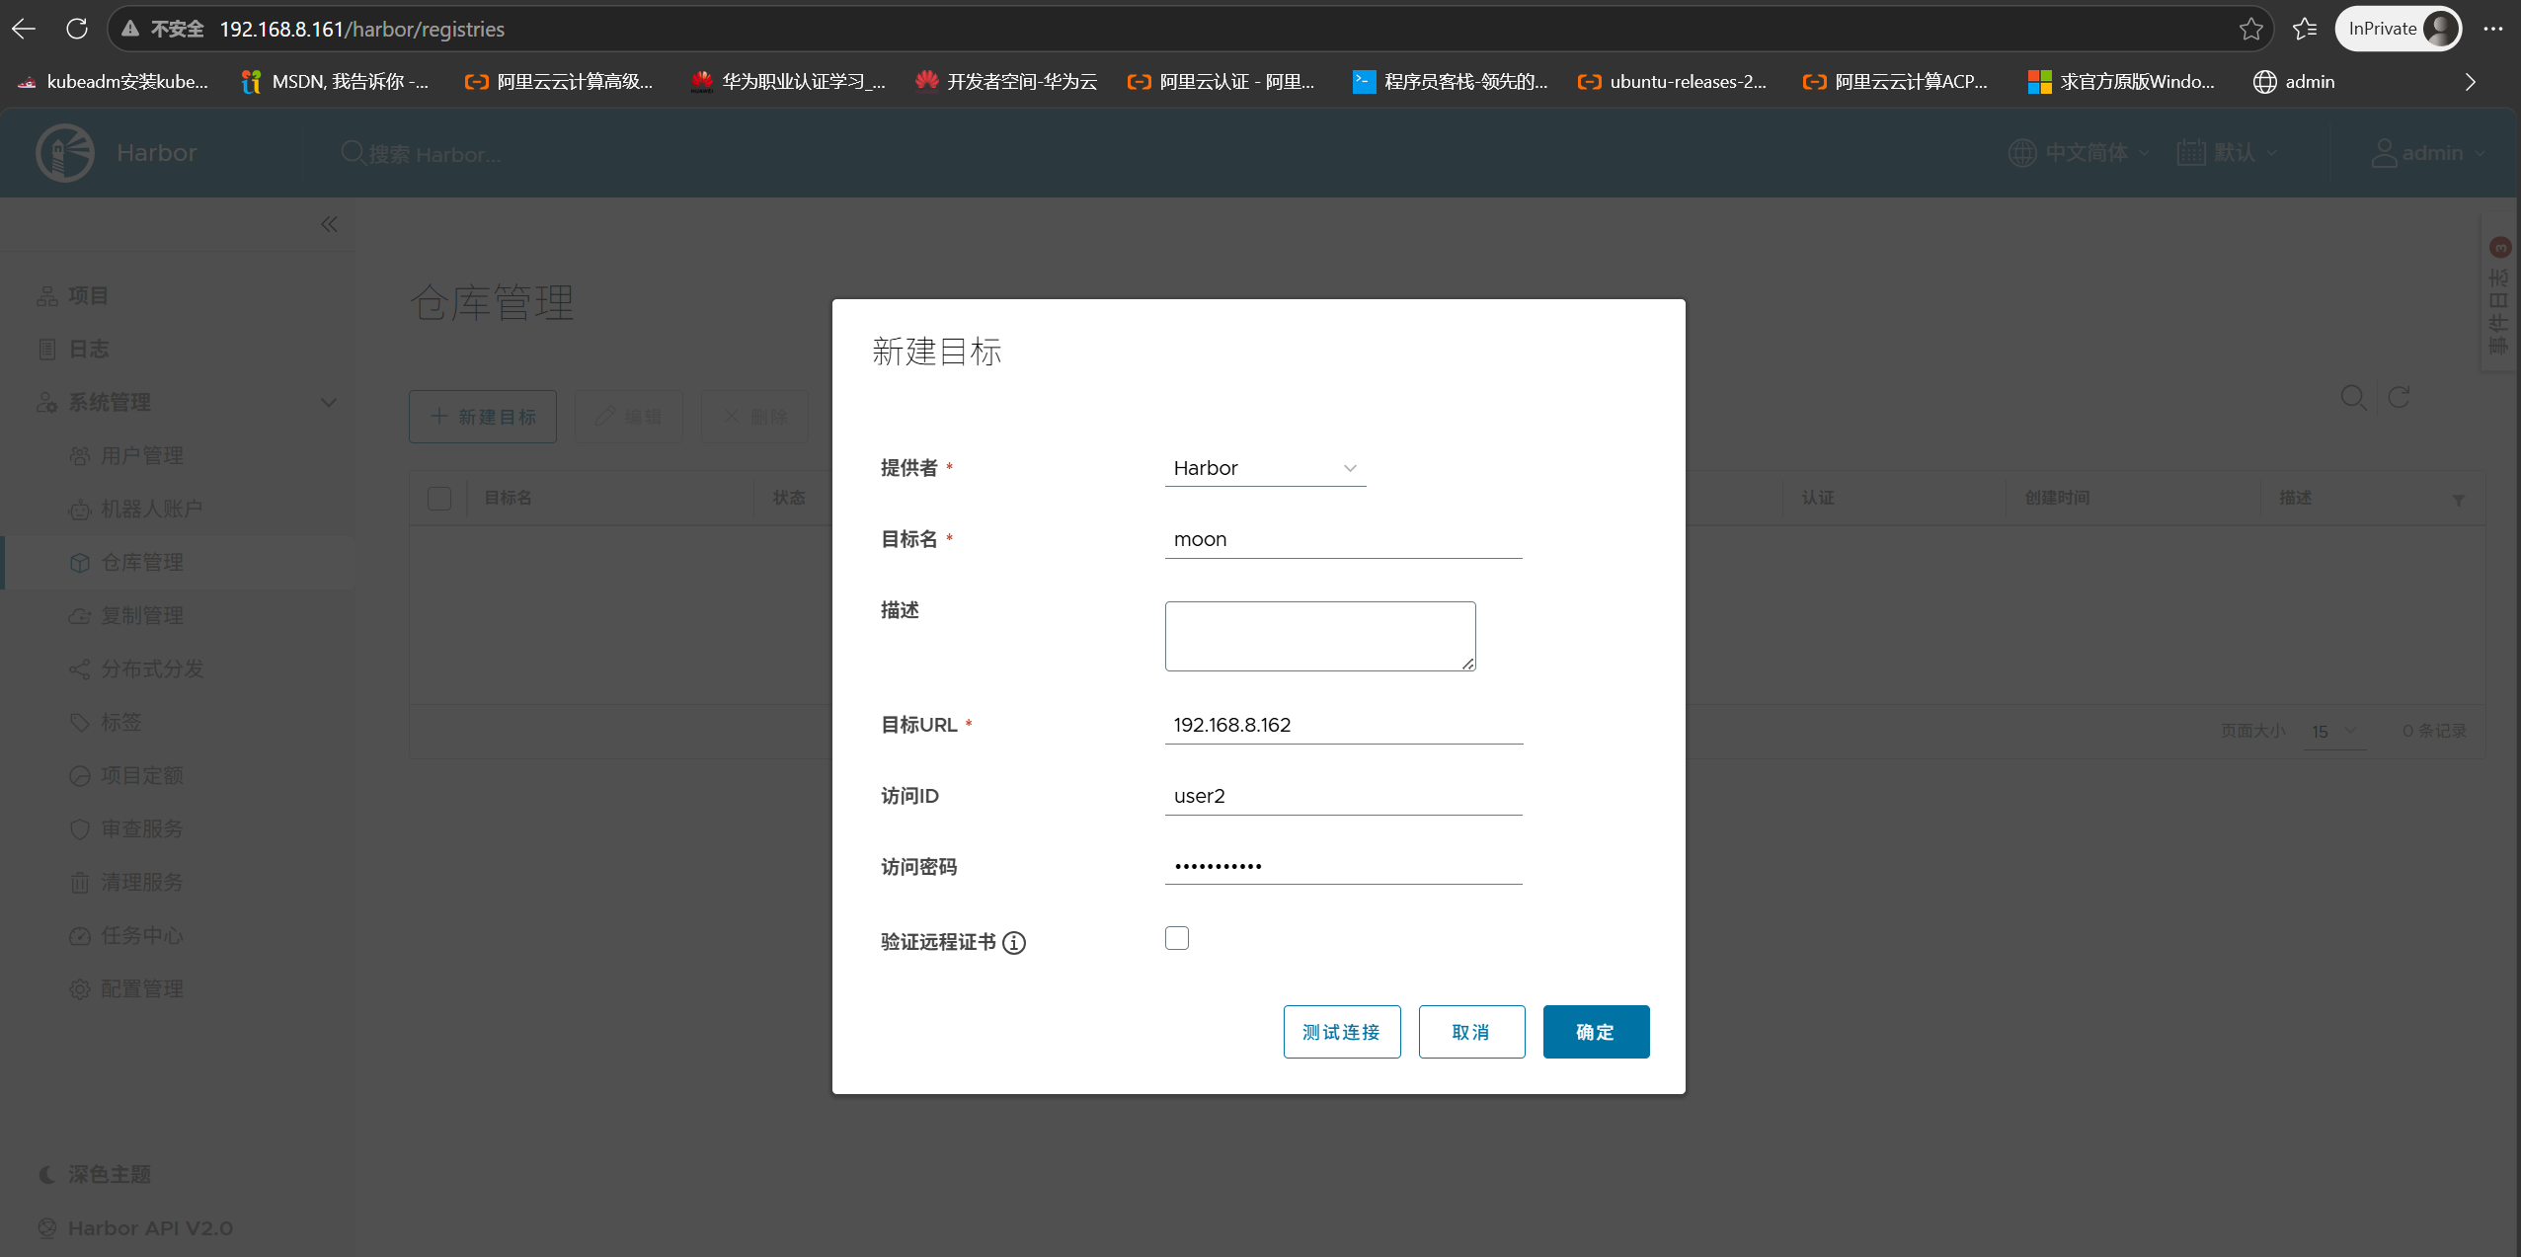Image resolution: width=2521 pixels, height=1257 pixels.
Task: Click the info icon beside 验证远程证书
Action: tap(1014, 943)
